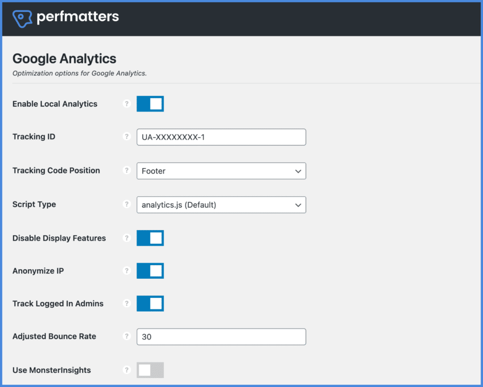Image resolution: width=483 pixels, height=387 pixels.
Task: Click the perfmatters brand name text
Action: 78,17
